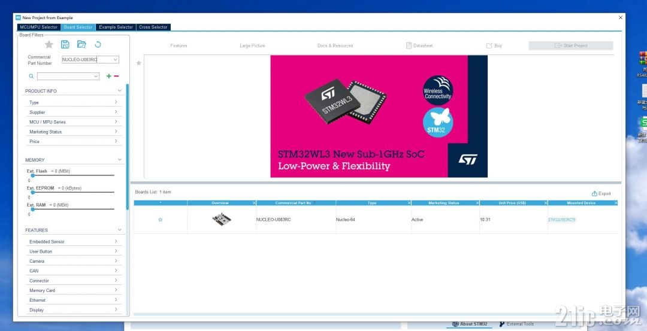Expand the Memory Card filter

click(74, 291)
